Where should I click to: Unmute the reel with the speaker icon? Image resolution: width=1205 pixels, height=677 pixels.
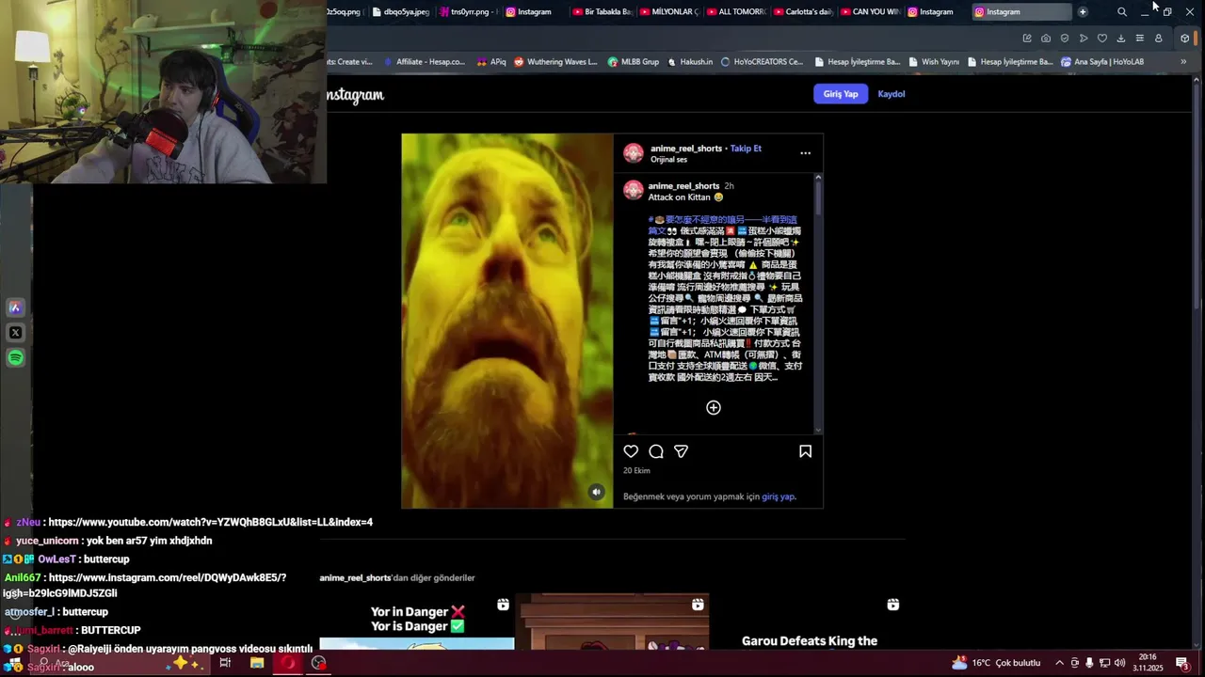(x=596, y=492)
